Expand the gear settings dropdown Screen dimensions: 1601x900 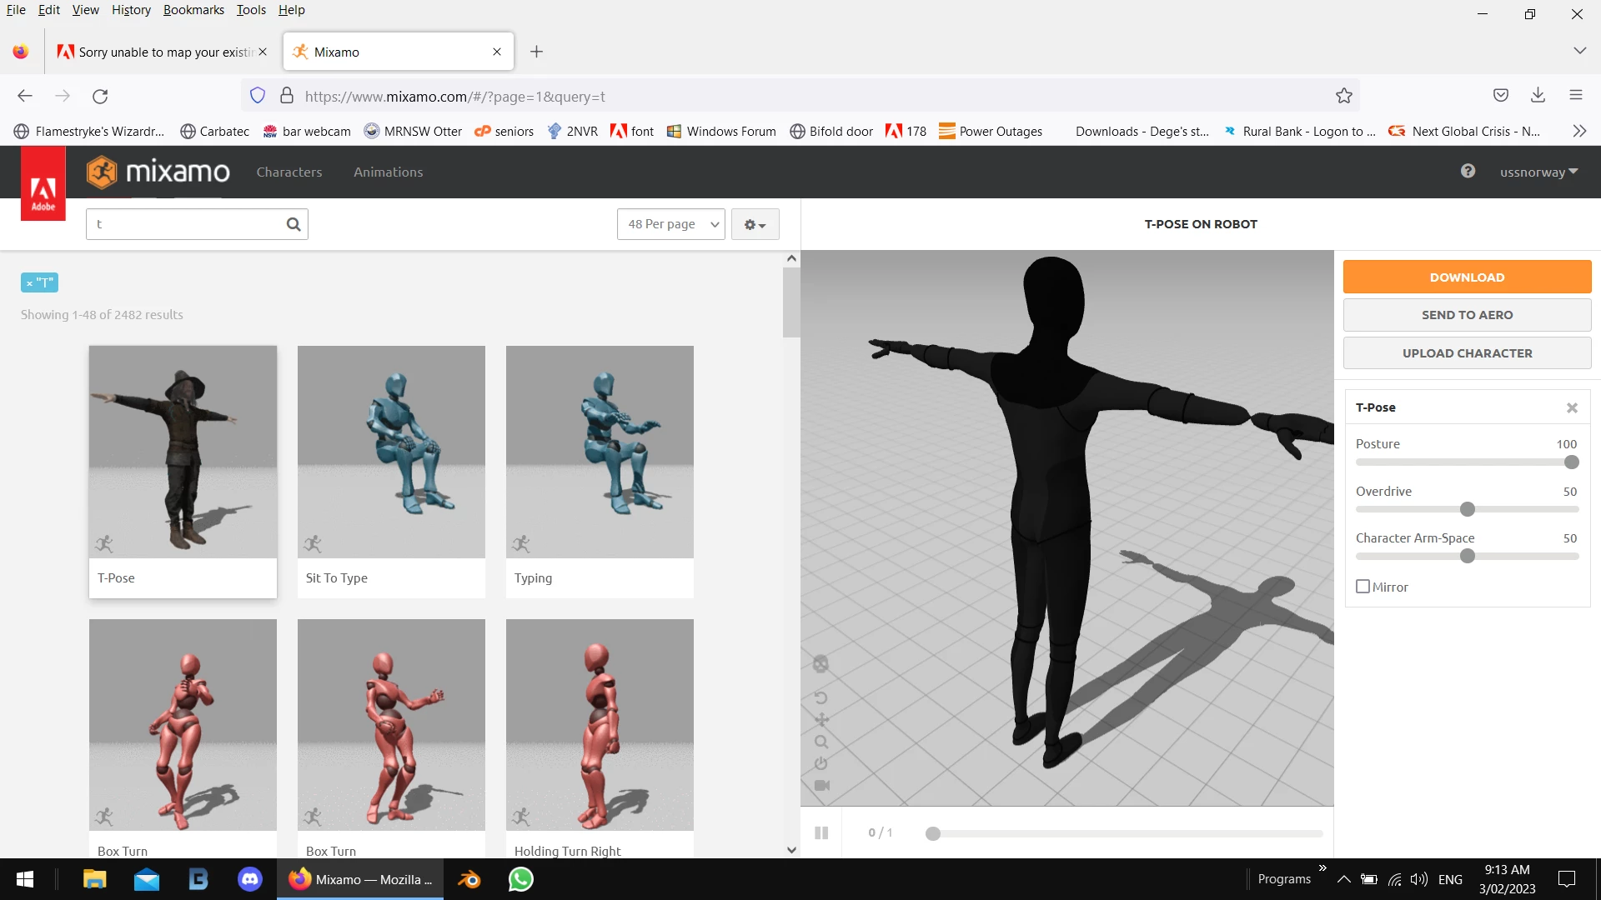coord(755,224)
